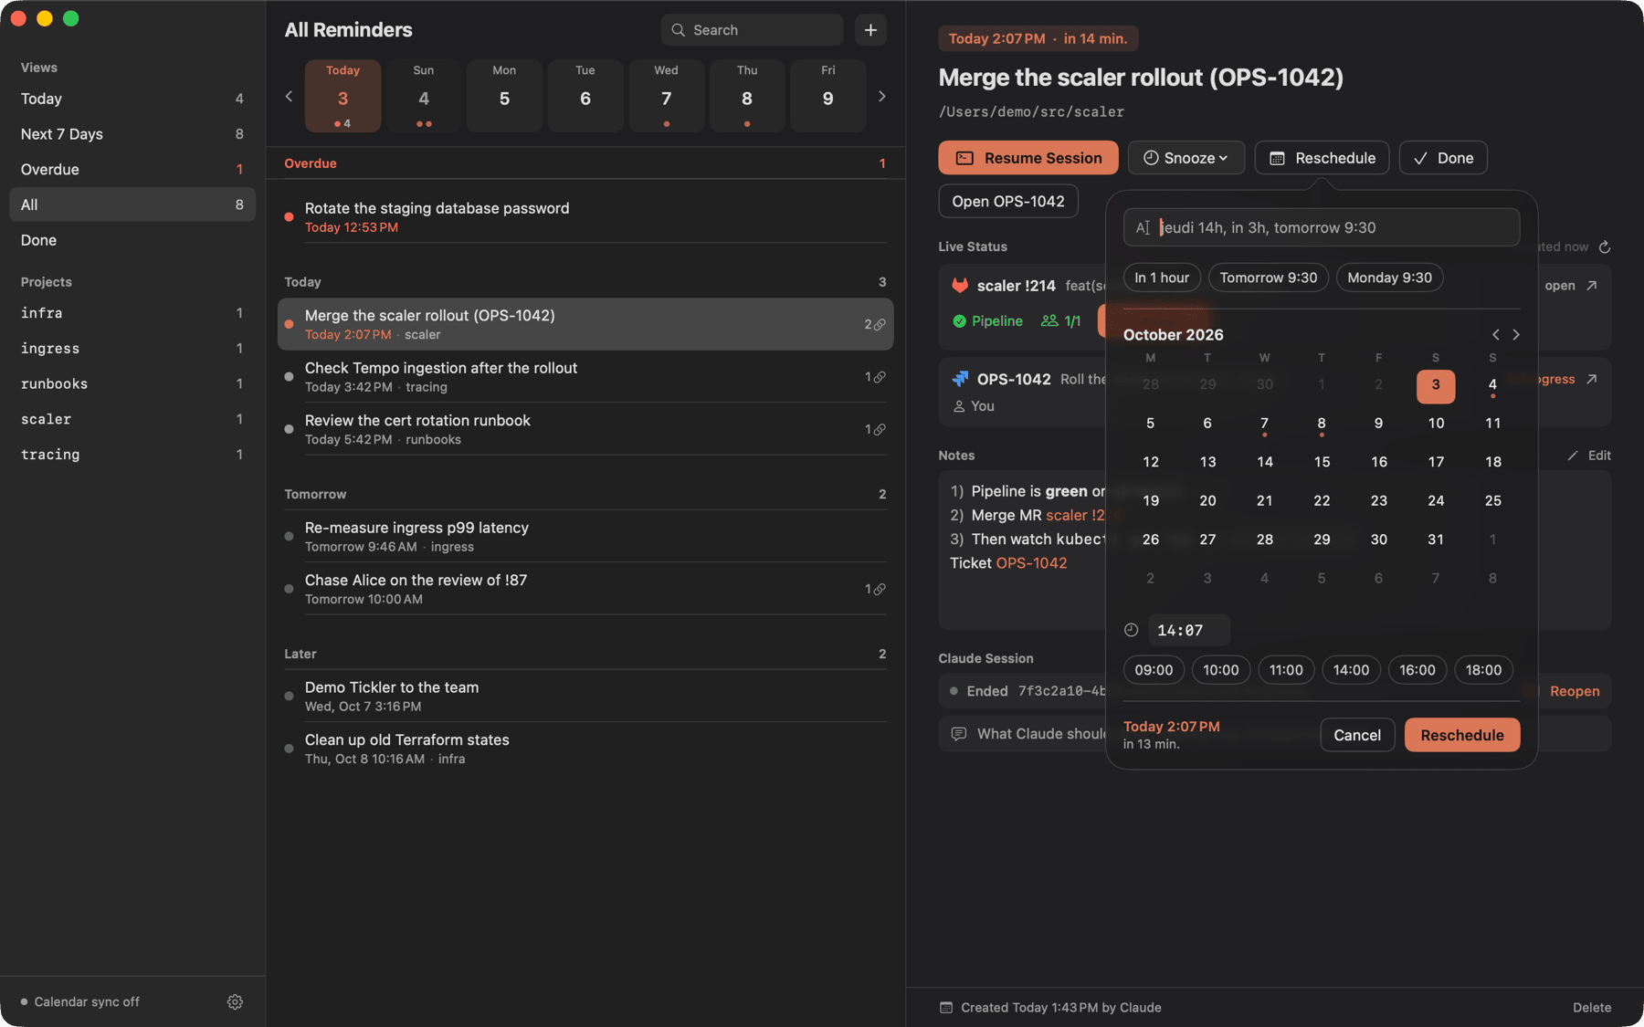1644x1027 pixels.
Task: Click link icon on Check Tempo ingestion row
Action: (x=880, y=377)
